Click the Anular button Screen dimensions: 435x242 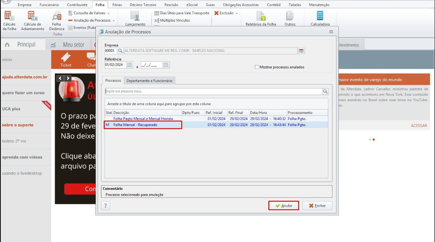[x=284, y=206]
